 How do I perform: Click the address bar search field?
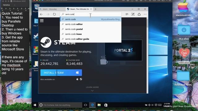point(91,14)
